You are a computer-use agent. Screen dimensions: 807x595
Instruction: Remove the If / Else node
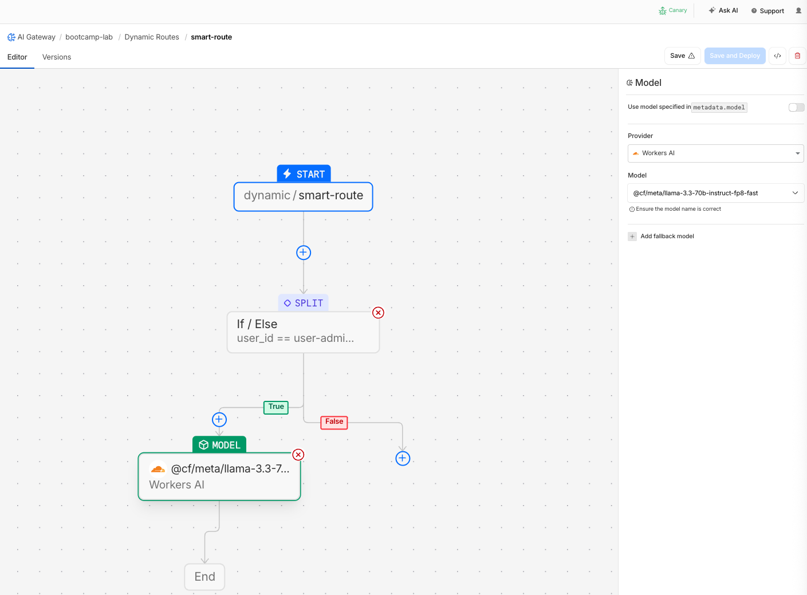click(378, 313)
